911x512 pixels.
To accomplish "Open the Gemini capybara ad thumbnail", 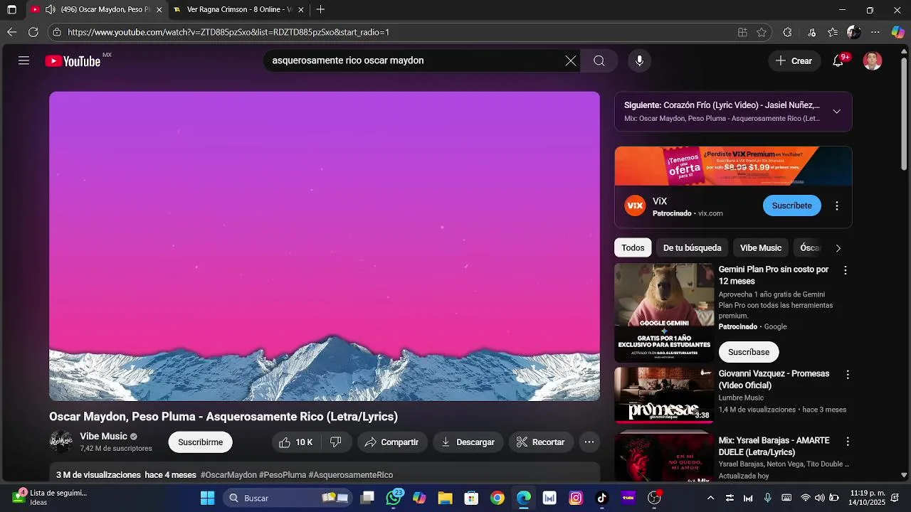I will [x=664, y=313].
